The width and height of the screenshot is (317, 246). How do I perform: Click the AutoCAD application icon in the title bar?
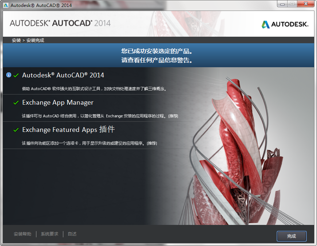[x=5, y=5]
